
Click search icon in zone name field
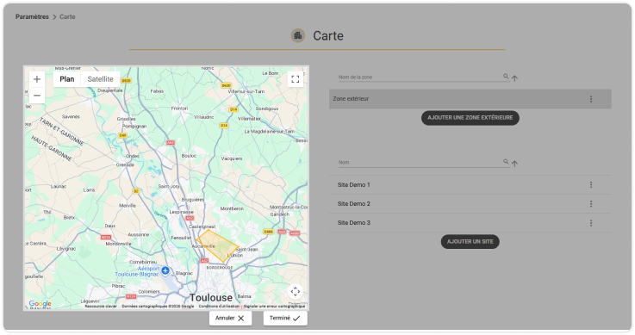[506, 76]
